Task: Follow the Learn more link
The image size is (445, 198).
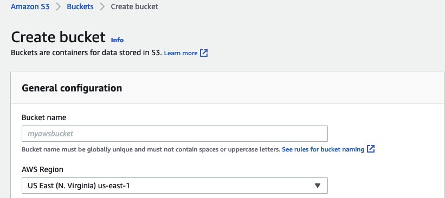Action: [181, 53]
